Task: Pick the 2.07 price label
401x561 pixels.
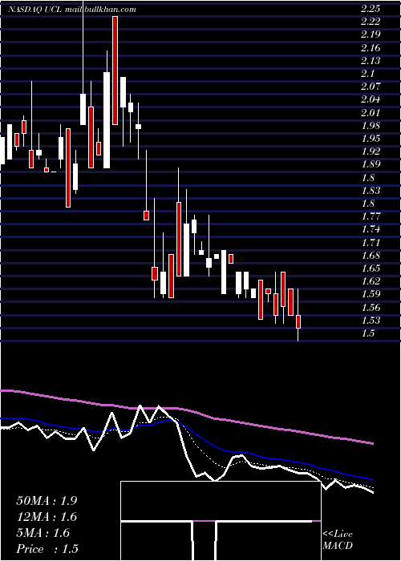Action: pyautogui.click(x=371, y=87)
